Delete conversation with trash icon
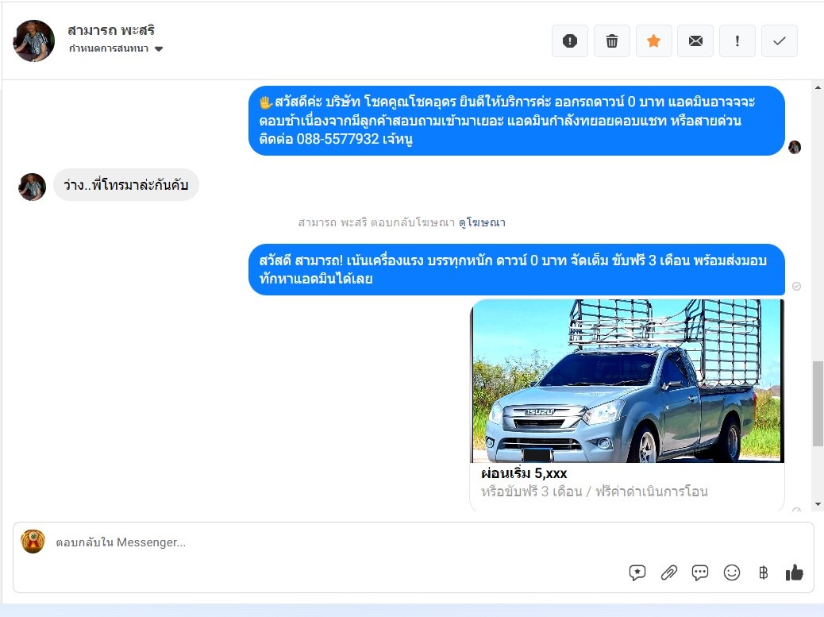Viewport: 824px width, 617px height. (612, 41)
